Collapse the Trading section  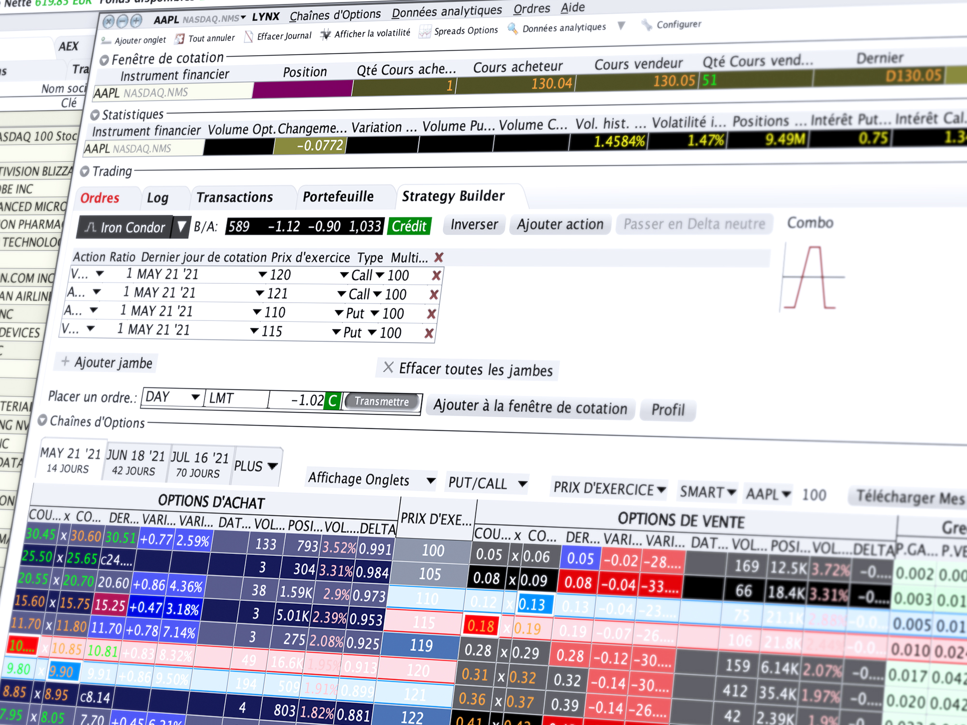click(x=85, y=172)
